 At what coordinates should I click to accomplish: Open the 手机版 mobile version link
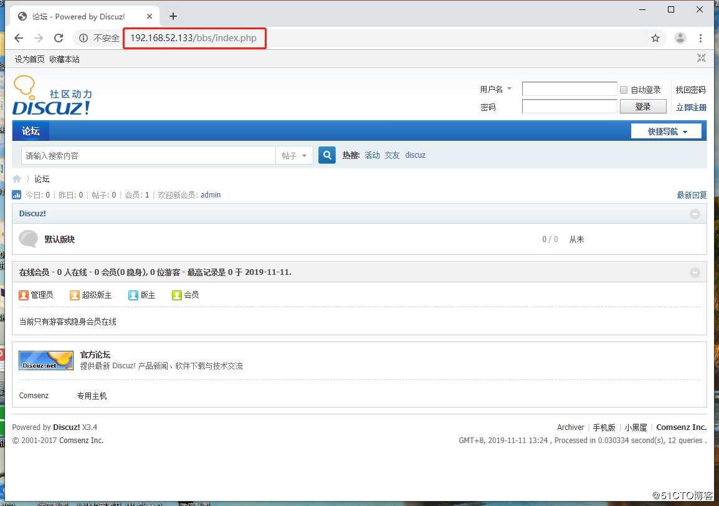pos(604,427)
